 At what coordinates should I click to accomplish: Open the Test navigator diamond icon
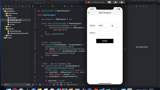click(x=19, y=6)
